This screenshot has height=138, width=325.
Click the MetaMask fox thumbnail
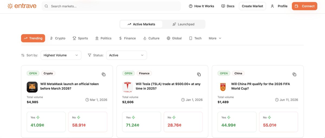point(32,87)
